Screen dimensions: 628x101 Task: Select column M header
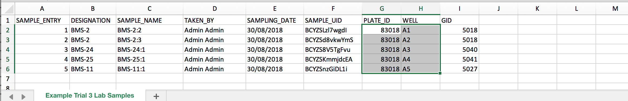pyautogui.click(x=615, y=9)
